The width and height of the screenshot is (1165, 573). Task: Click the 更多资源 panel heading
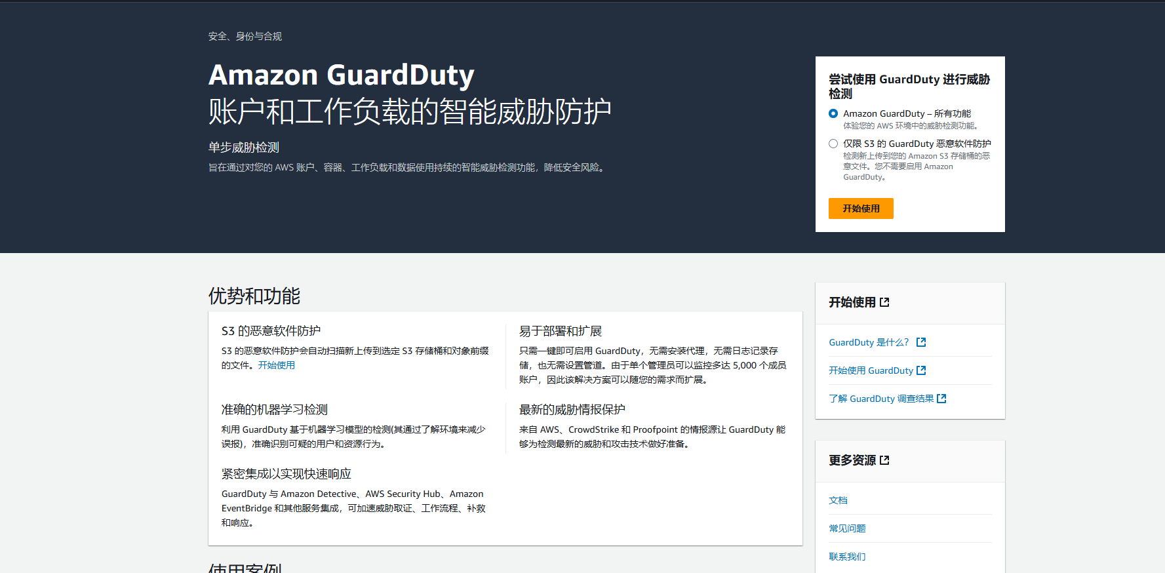pos(852,460)
